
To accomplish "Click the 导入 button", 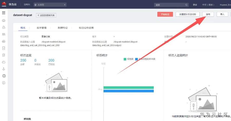I will pyautogui.click(x=222, y=14).
